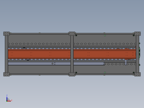Select the upper-left horizontal frame rail
144x108 pixels.
click(39, 34)
